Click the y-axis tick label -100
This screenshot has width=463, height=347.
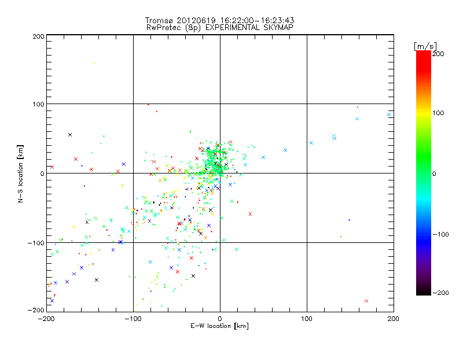click(36, 243)
